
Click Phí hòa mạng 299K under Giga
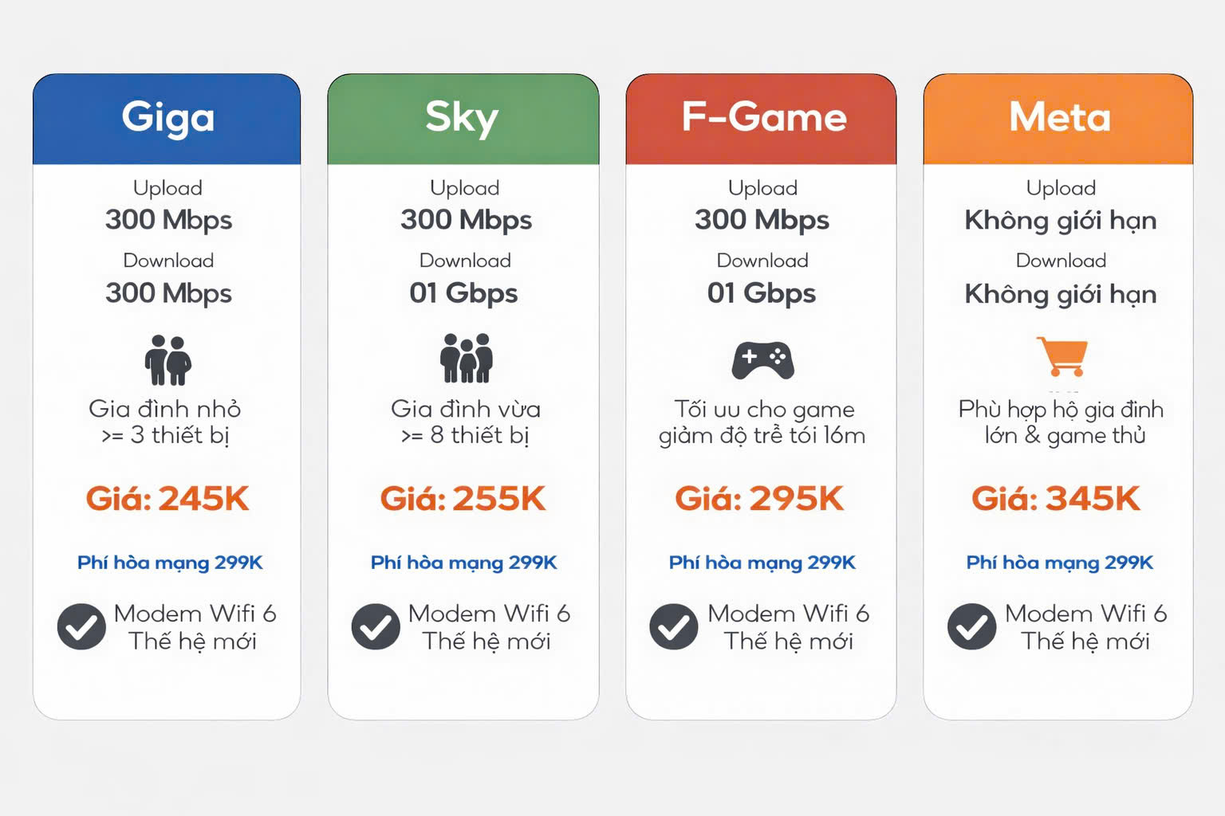[x=170, y=563]
